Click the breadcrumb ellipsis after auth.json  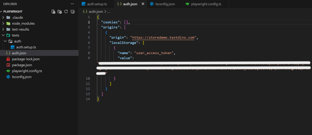[x=108, y=12]
